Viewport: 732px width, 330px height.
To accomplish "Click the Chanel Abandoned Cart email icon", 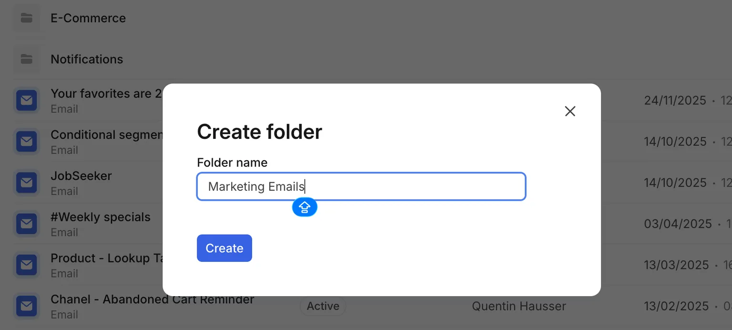I will 27,306.
